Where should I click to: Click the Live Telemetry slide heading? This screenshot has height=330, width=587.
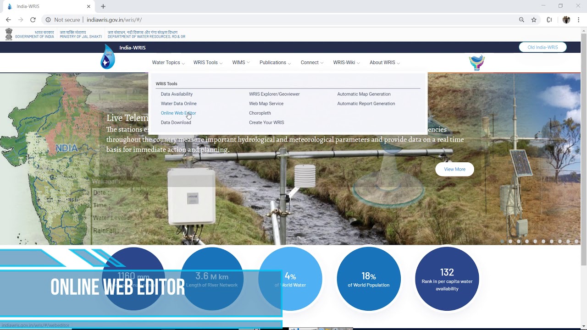pyautogui.click(x=127, y=118)
